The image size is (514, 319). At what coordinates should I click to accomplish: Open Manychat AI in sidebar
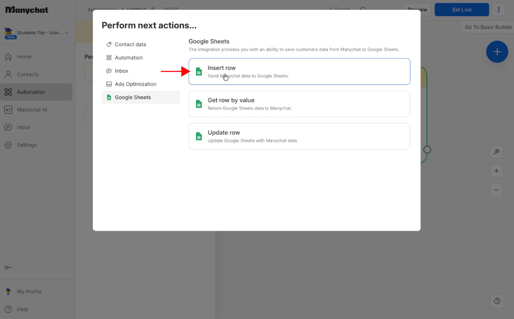36,110
